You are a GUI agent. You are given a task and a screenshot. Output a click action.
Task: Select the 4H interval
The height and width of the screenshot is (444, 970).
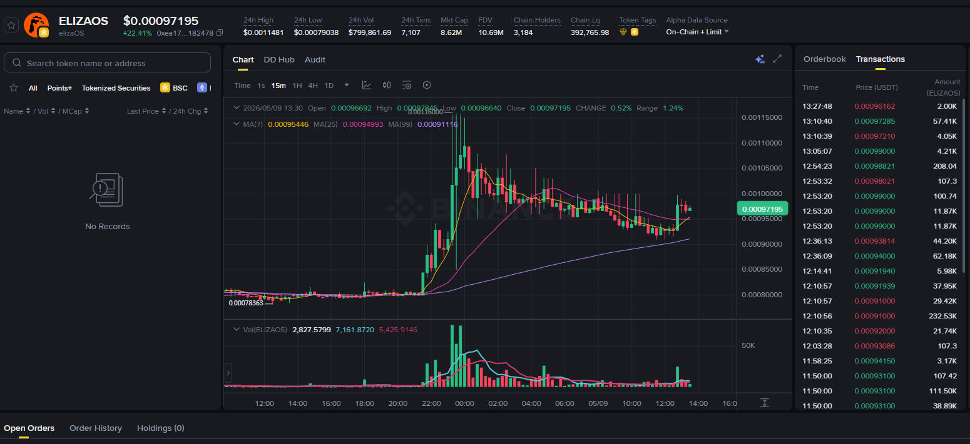313,86
